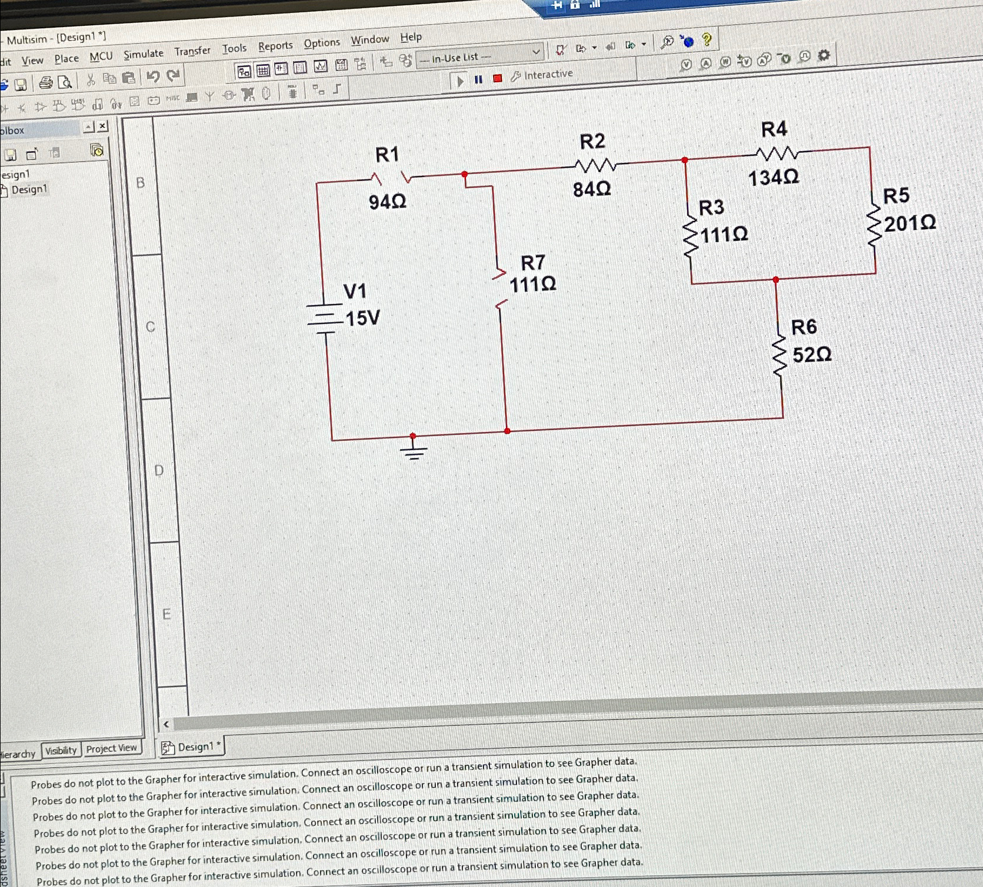
Task: Save the design with the floppy disk icon
Action: [21, 85]
